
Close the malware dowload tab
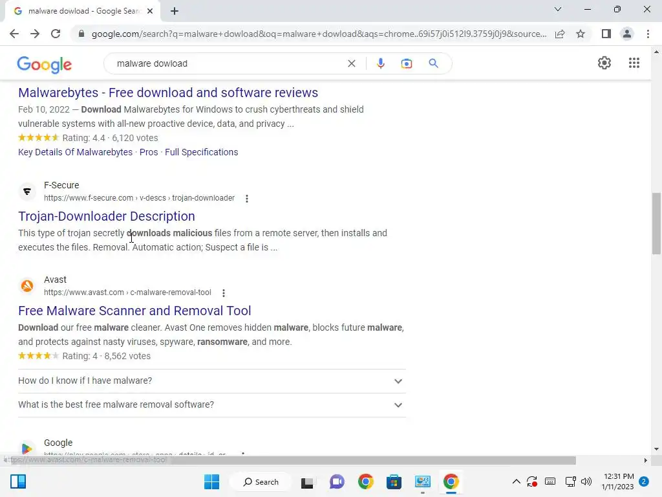tap(150, 11)
